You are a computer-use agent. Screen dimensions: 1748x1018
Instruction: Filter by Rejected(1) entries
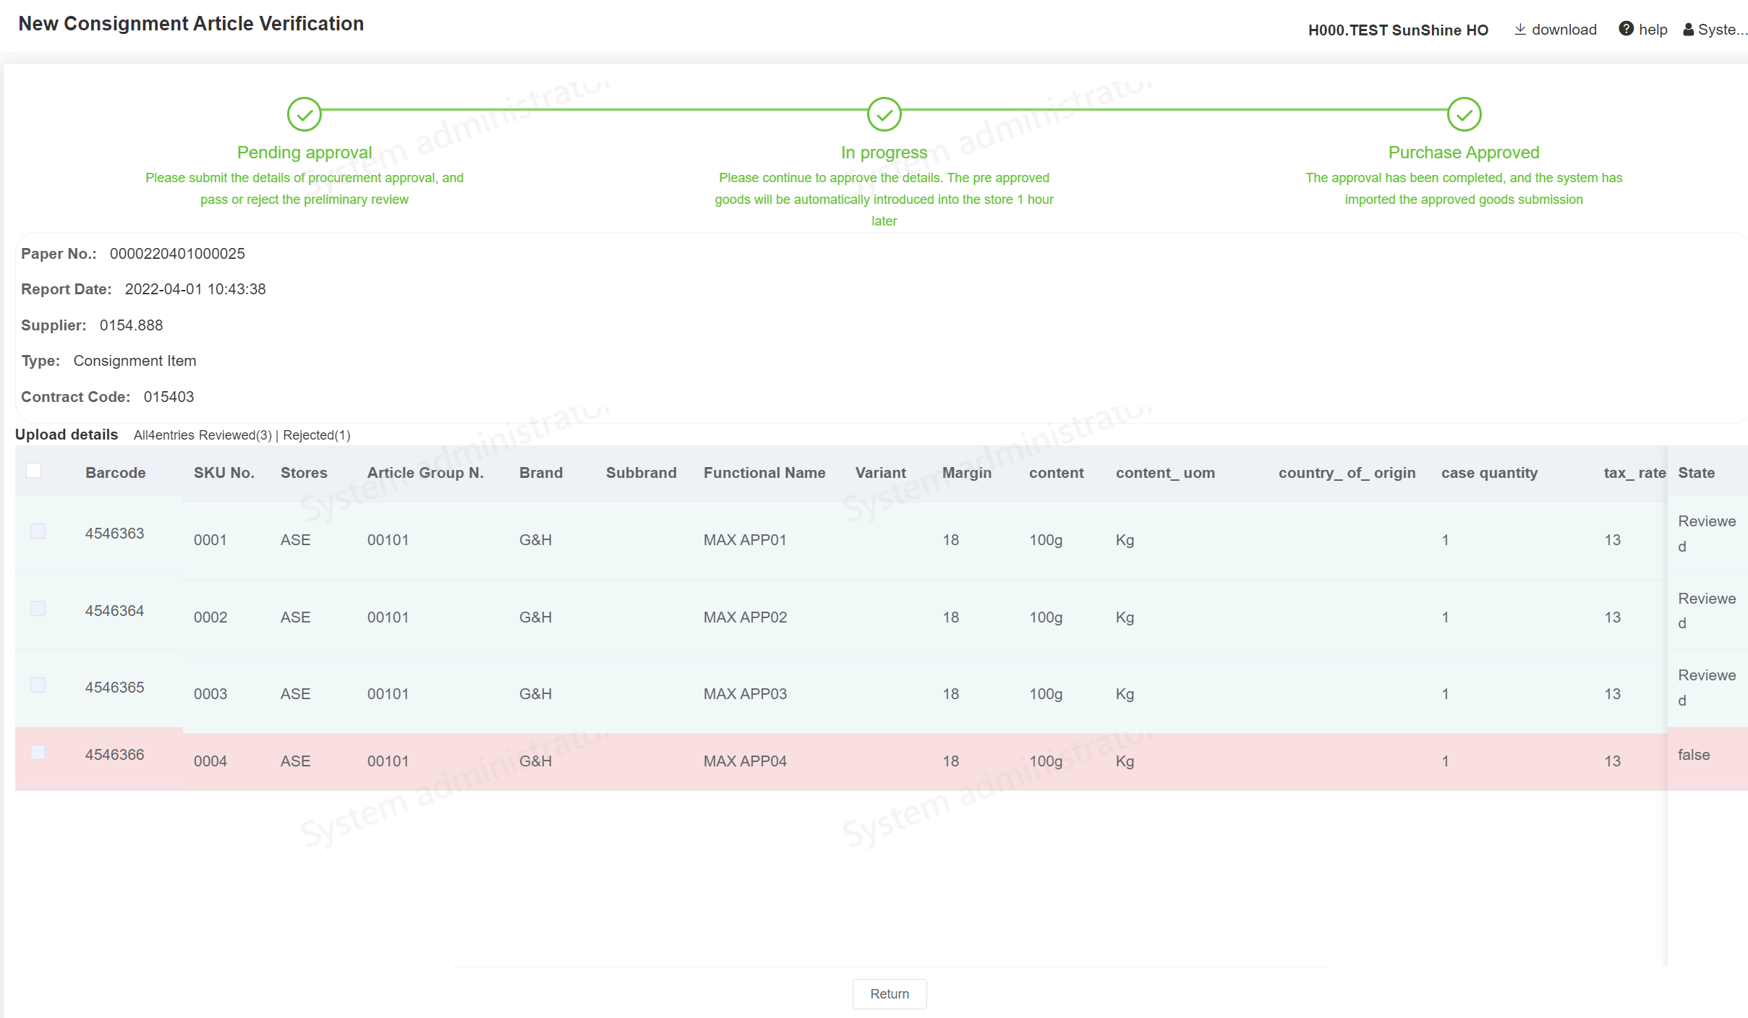tap(317, 435)
